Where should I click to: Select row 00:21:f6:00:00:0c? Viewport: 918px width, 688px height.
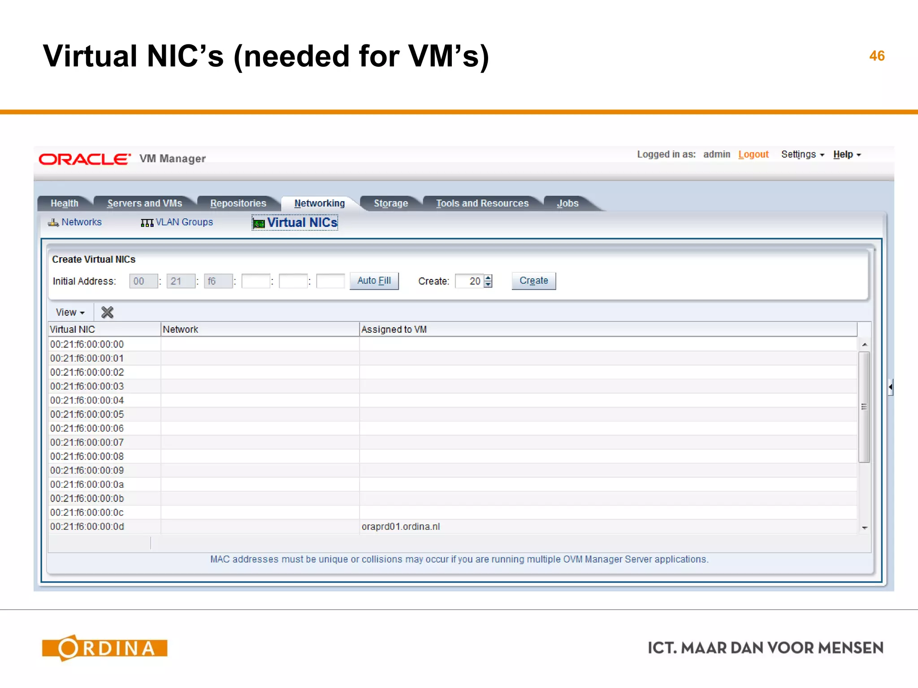pyautogui.click(x=453, y=512)
